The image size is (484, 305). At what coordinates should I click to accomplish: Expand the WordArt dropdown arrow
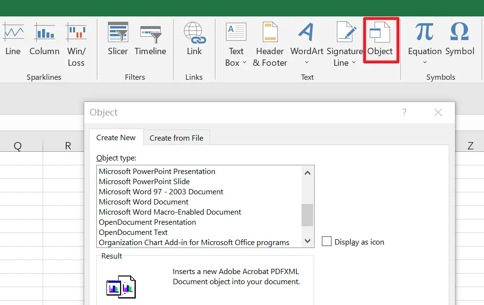coord(307,63)
